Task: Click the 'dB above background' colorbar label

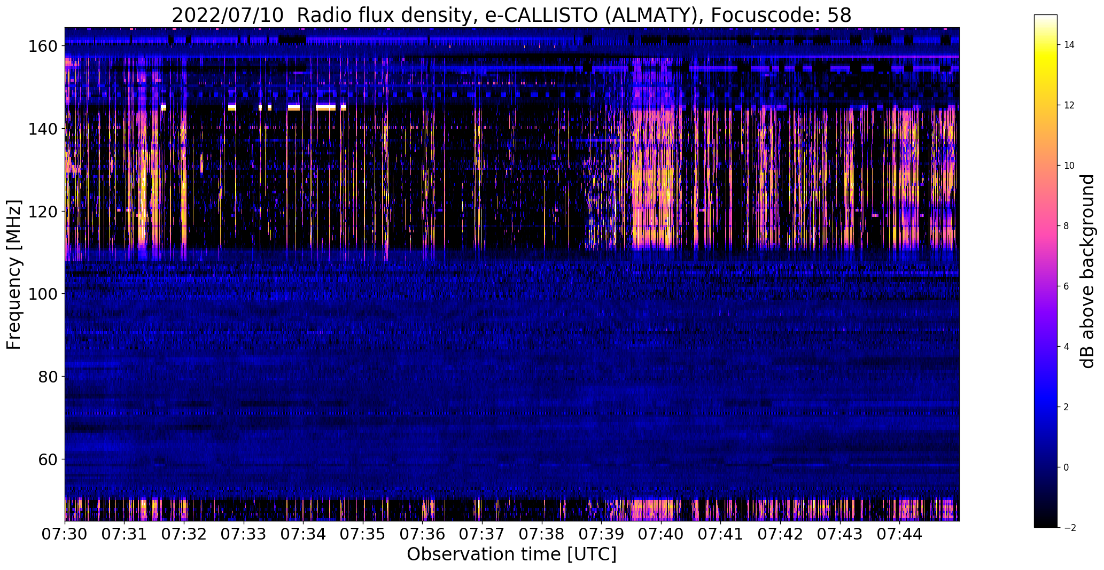Action: 1087,271
